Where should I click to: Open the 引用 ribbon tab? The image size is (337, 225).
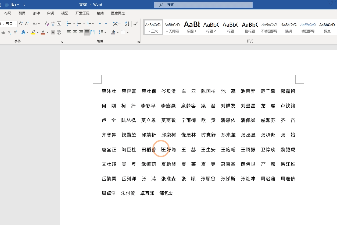point(22,13)
